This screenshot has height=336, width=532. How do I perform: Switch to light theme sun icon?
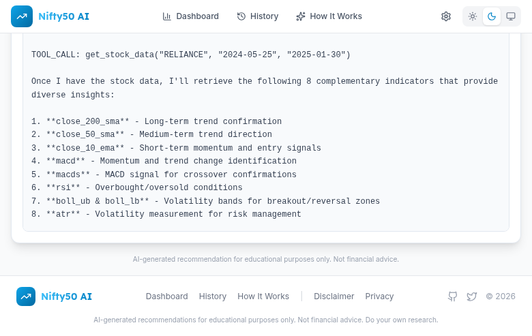(x=473, y=16)
